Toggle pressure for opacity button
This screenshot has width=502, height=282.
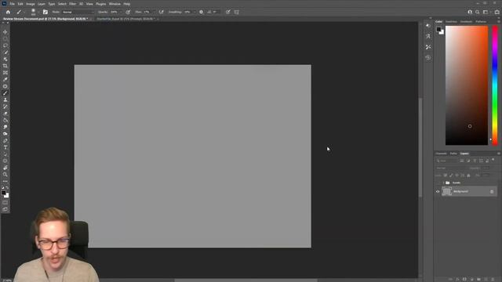(128, 13)
